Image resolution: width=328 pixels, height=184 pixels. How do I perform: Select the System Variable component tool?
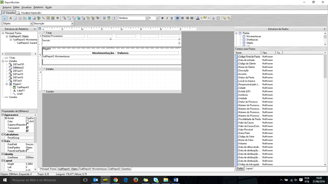click(25, 18)
